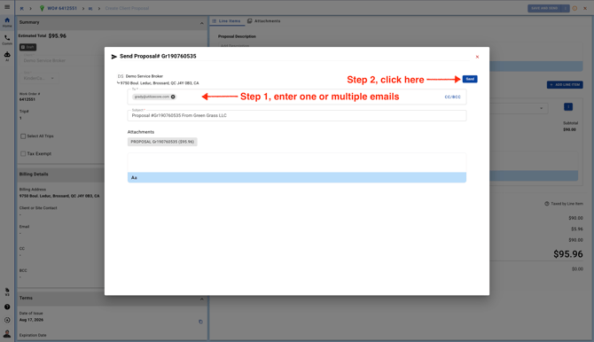This screenshot has width=594, height=342.
Task: Click the DS broker avatar in dialog
Action: click(120, 76)
